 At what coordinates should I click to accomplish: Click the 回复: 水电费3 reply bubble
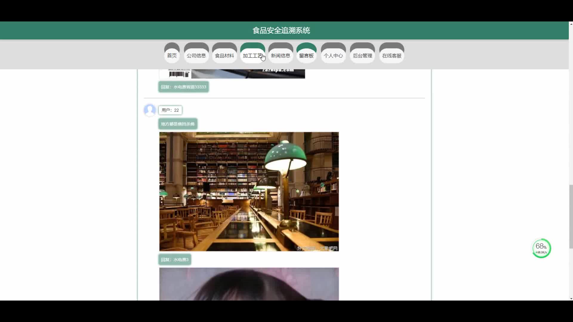(x=175, y=259)
